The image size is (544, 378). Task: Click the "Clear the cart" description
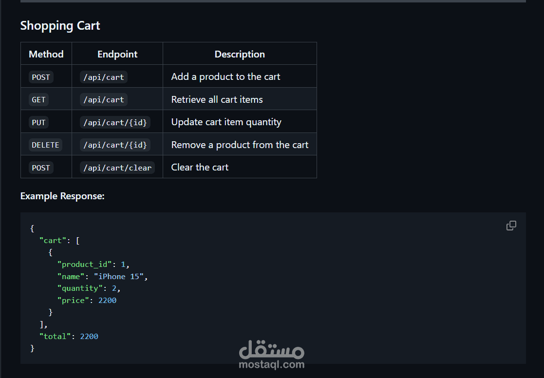200,167
